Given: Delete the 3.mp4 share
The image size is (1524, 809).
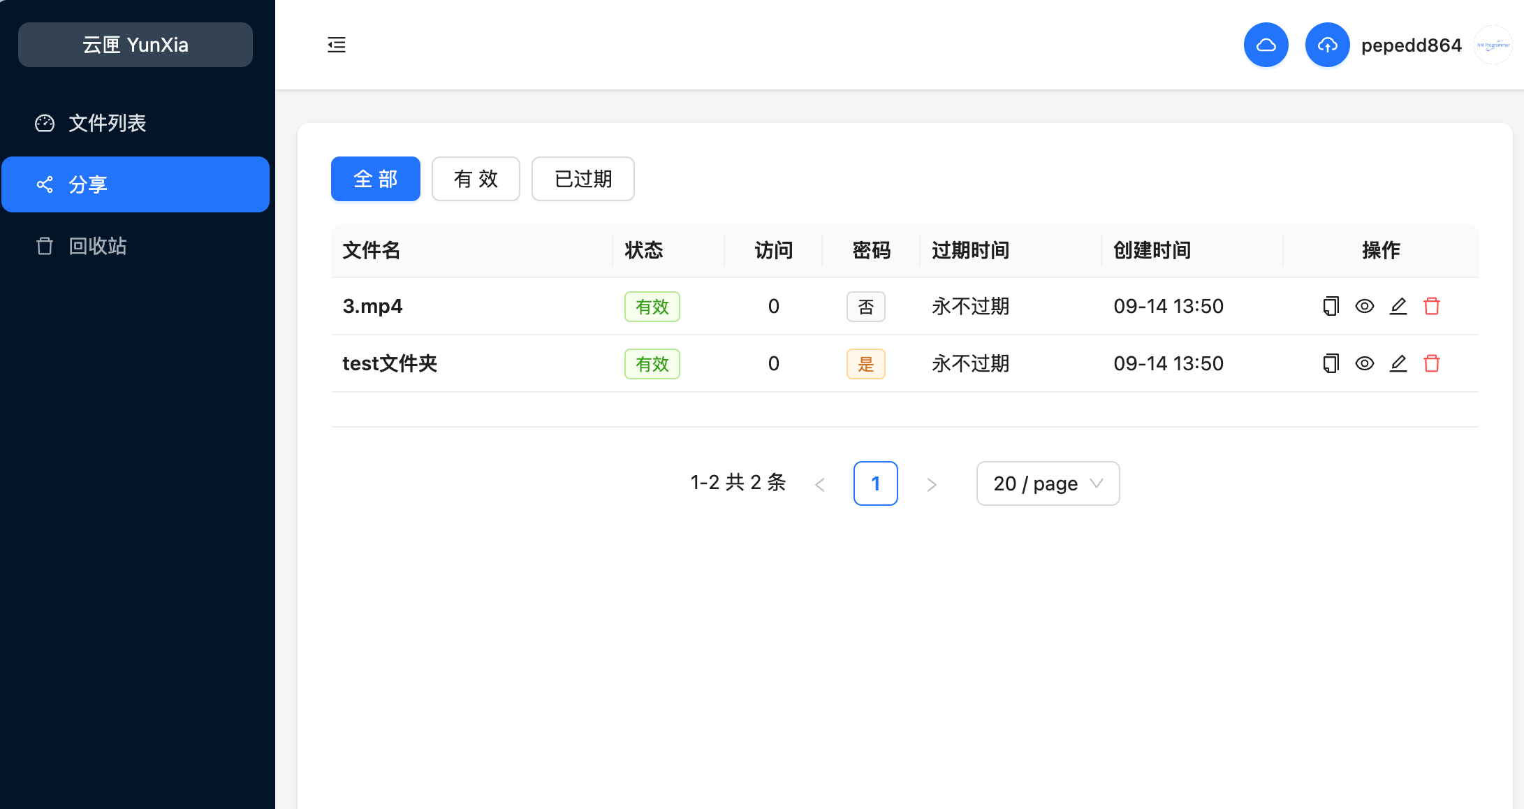Looking at the screenshot, I should point(1431,306).
